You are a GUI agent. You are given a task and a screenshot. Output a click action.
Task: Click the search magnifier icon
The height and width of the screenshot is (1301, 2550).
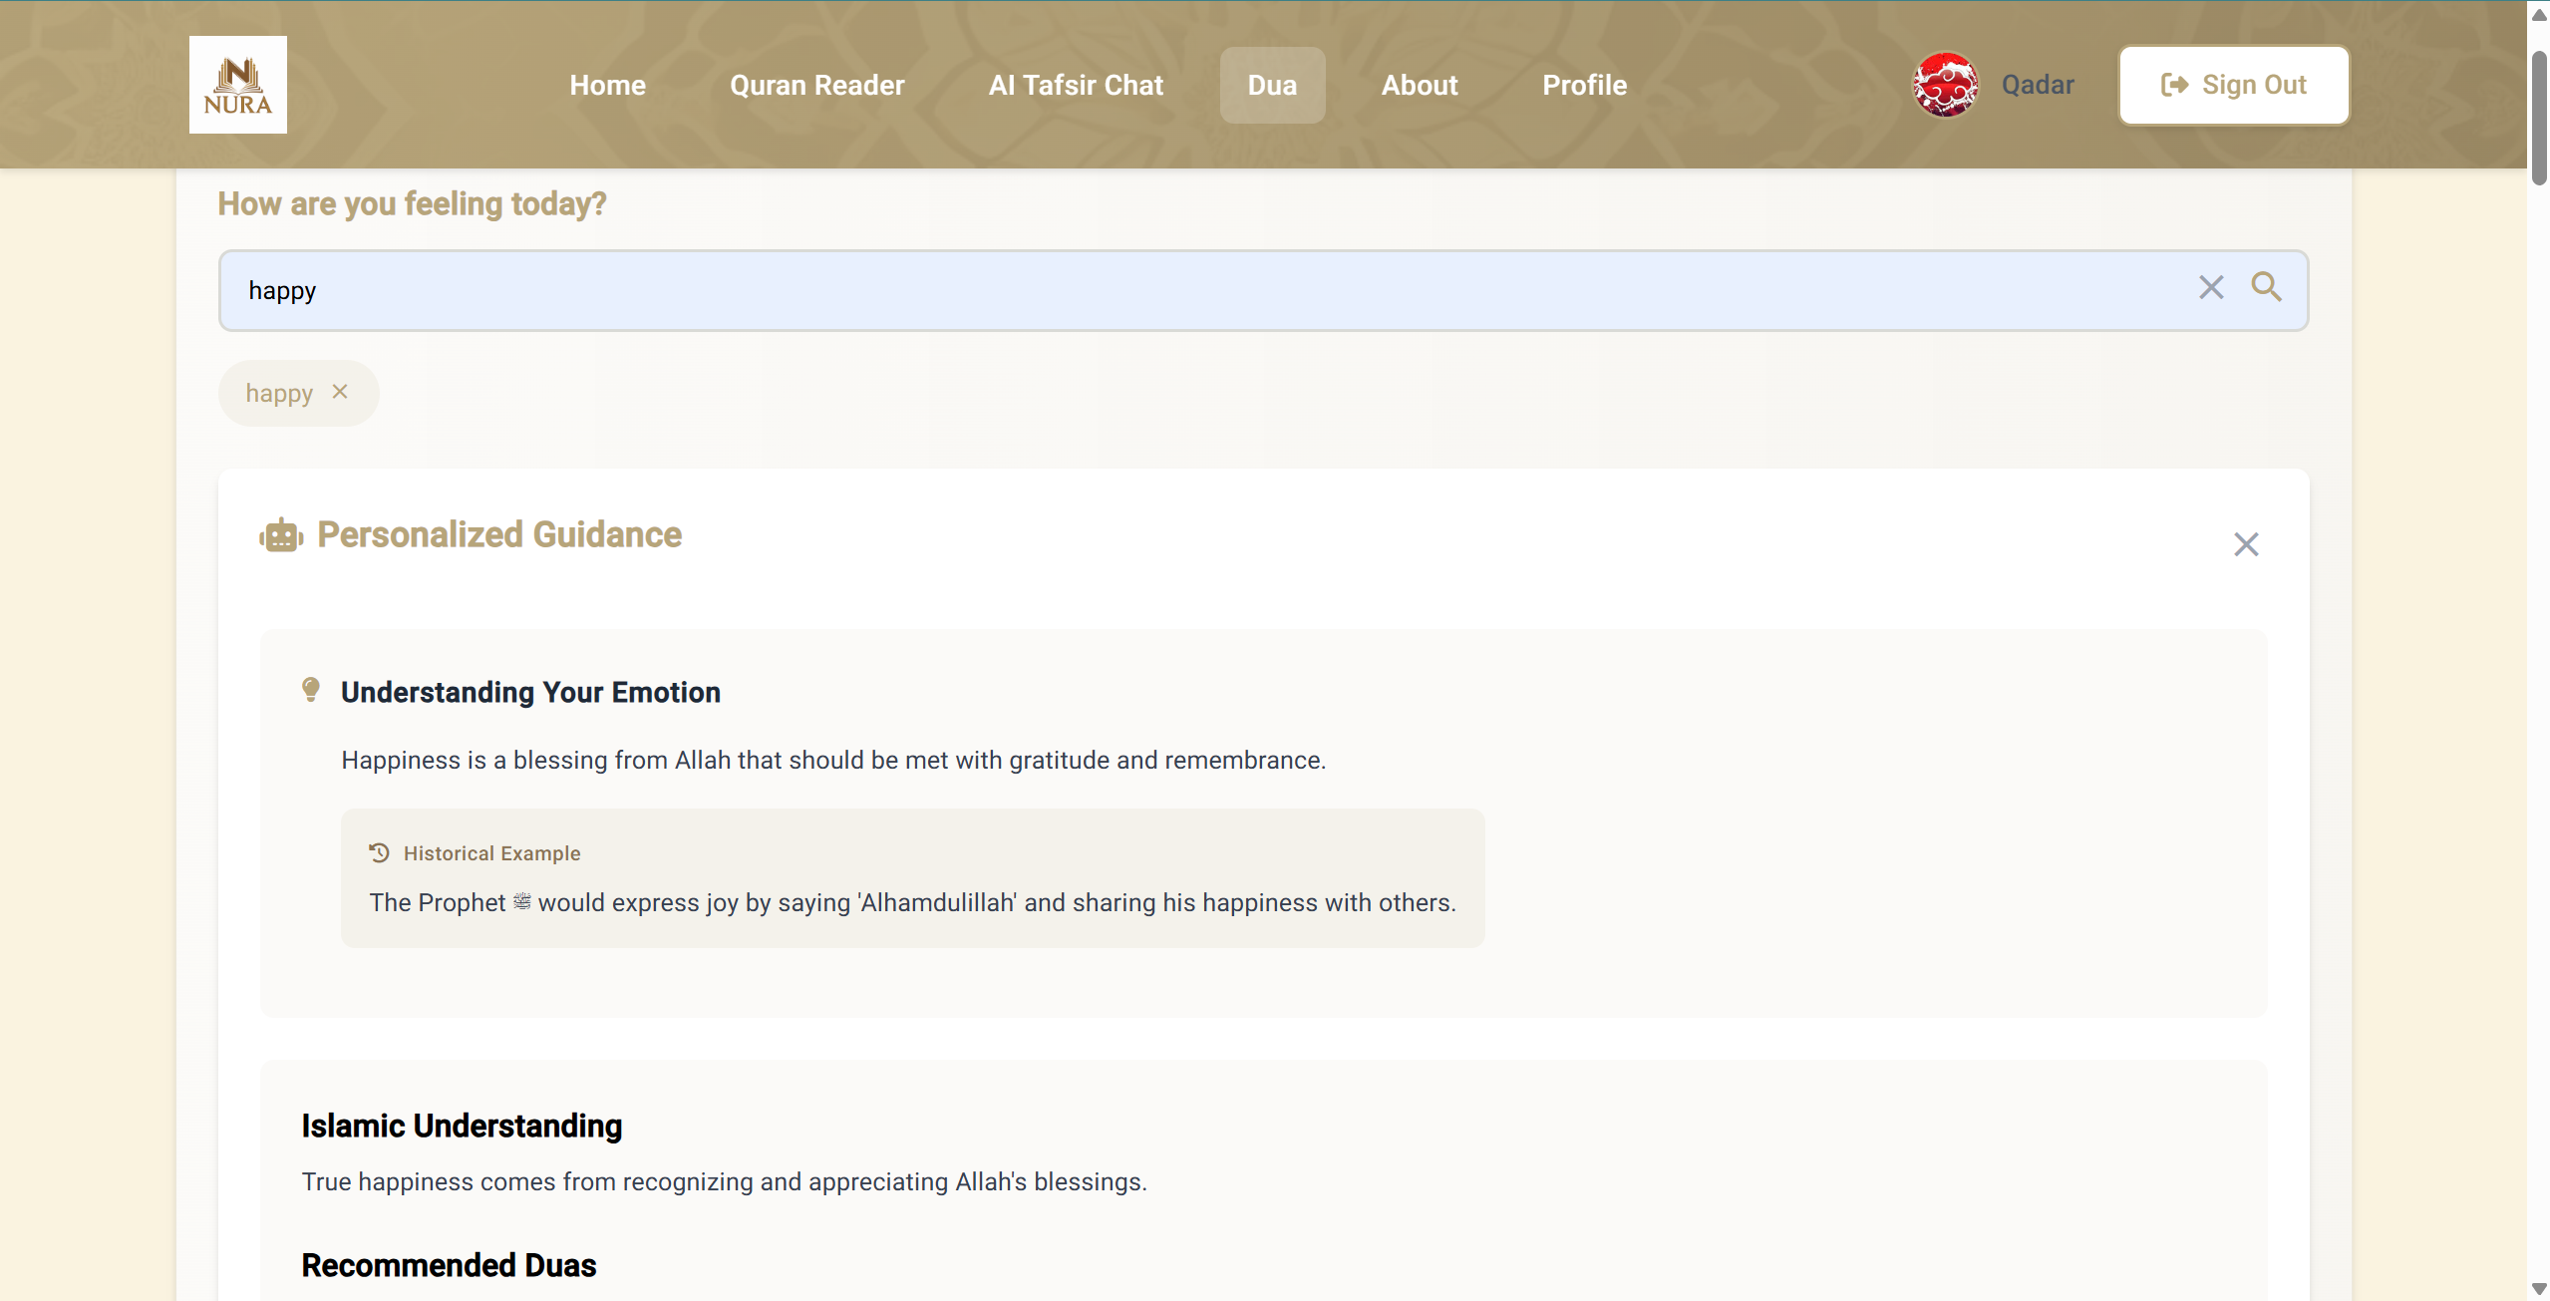click(2266, 287)
